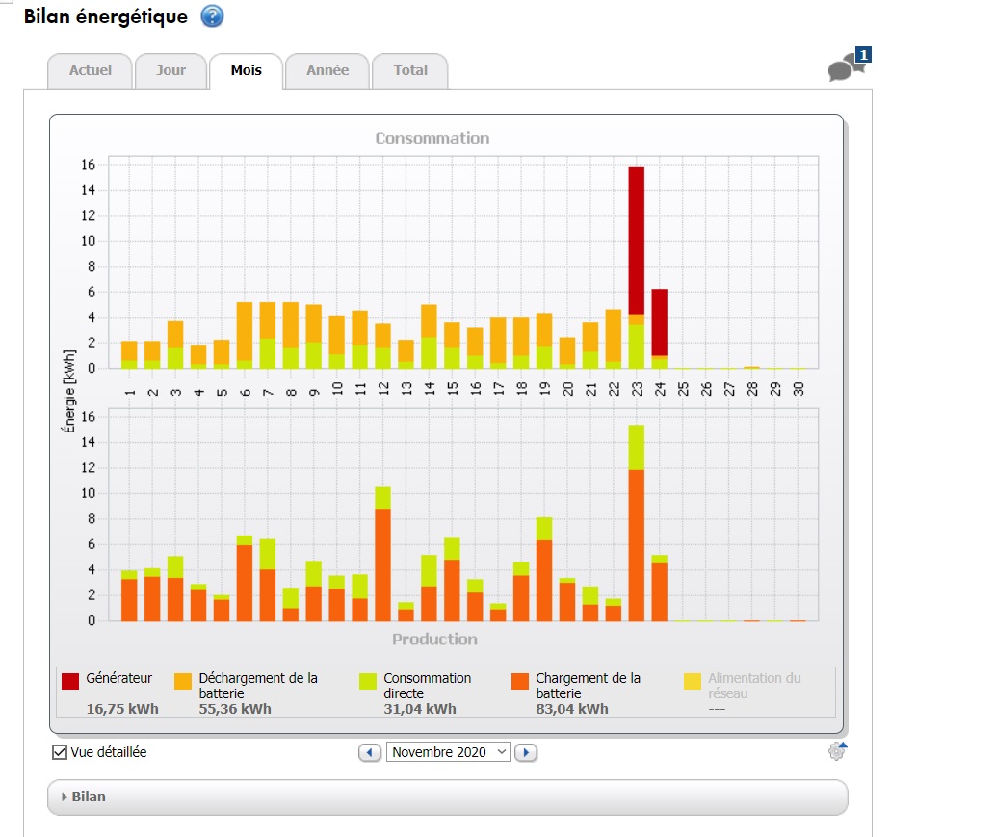Screen dimensions: 995x837
Task: Click the Chargement de la batterie legend label
Action: [x=589, y=686]
